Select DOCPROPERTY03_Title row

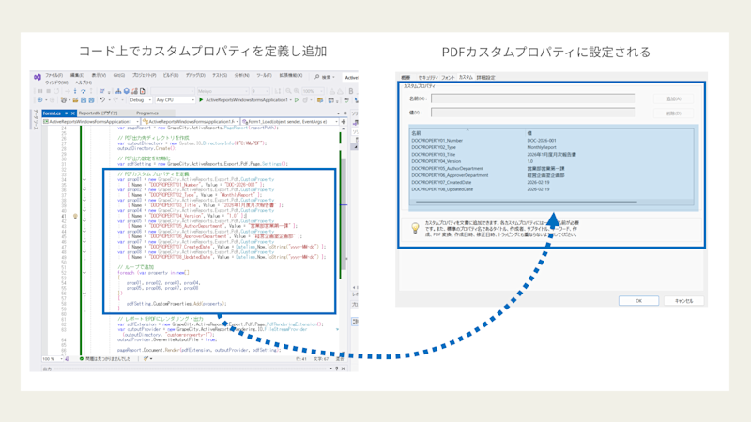(551, 154)
